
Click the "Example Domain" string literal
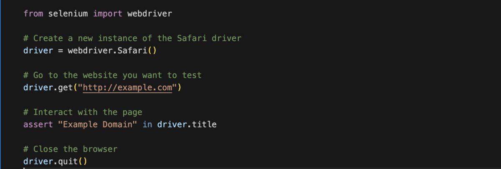point(98,124)
